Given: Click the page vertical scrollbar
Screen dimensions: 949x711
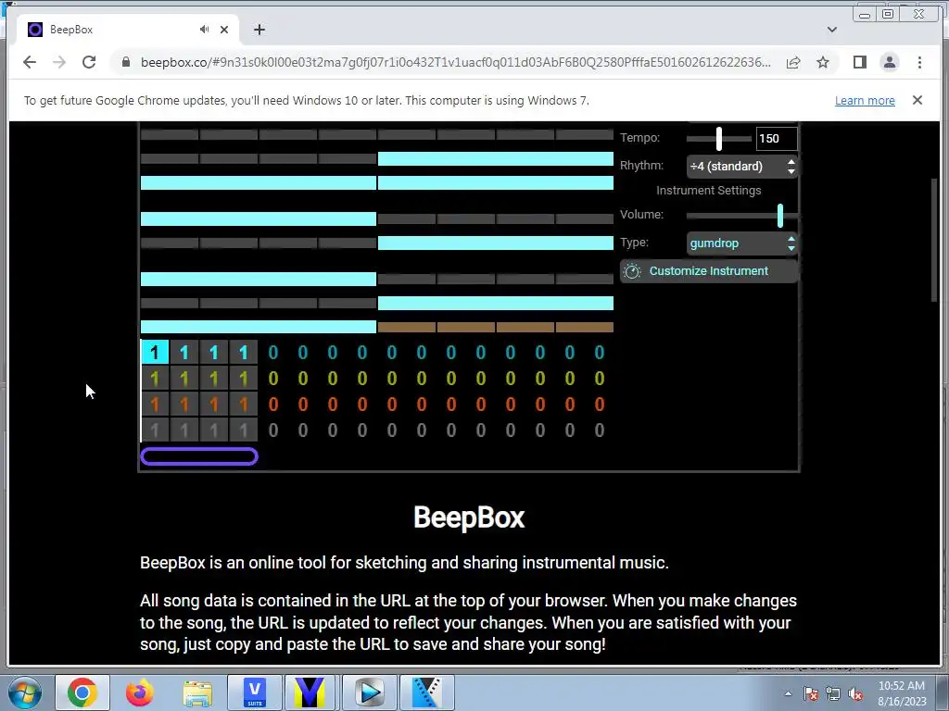Looking at the screenshot, I should [935, 242].
